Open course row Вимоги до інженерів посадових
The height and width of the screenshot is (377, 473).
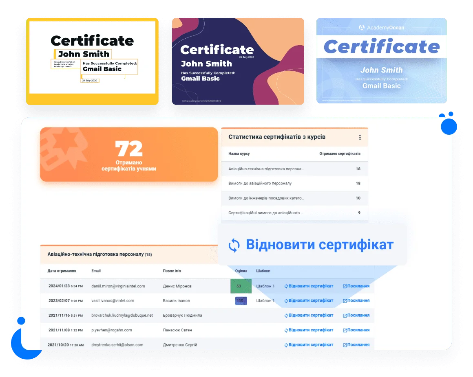pos(266,198)
